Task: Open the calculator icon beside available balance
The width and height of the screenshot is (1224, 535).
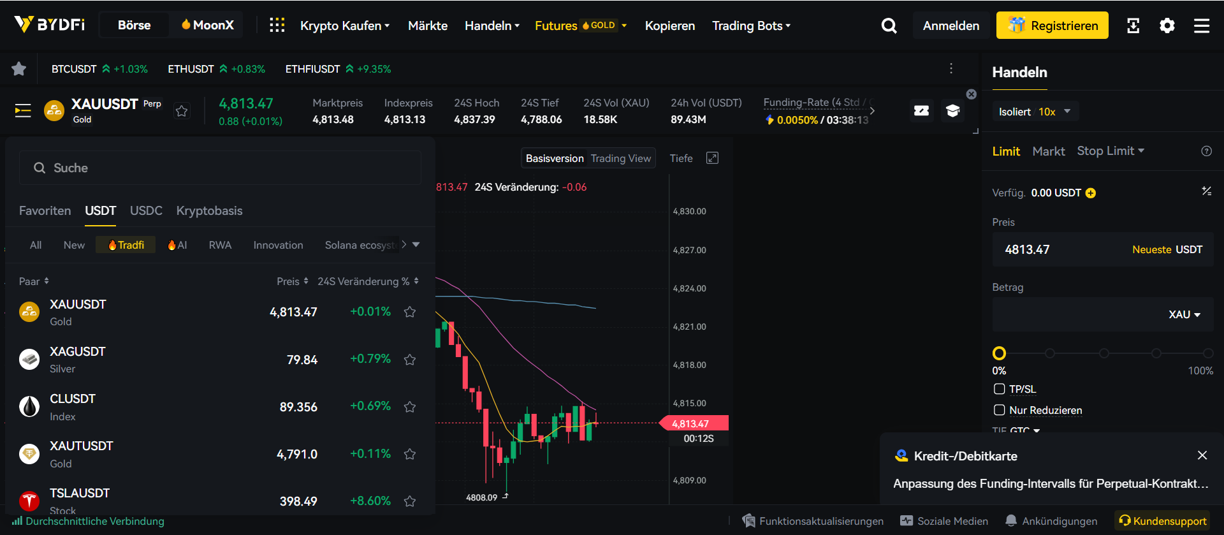Action: coord(1206,191)
